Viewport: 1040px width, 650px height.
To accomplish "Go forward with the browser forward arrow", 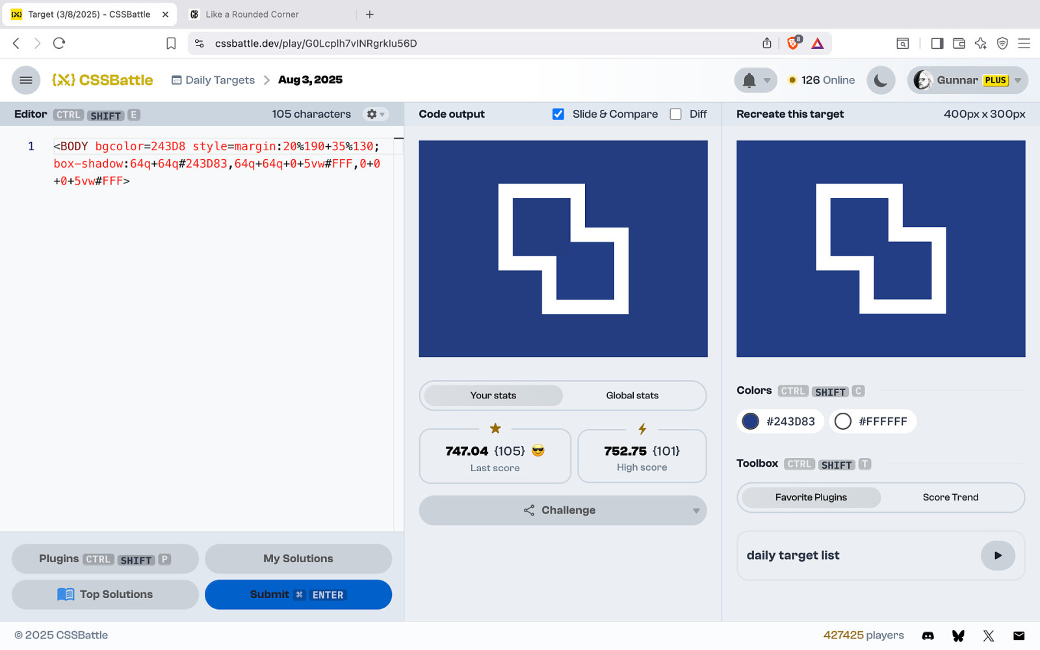I will tap(37, 44).
